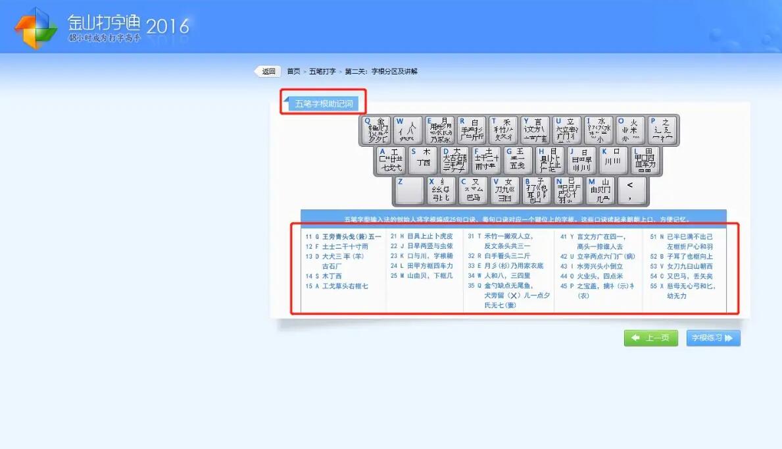This screenshot has height=449, width=782.
Task: Click the mnemonic line 41 Y 言文方广在四一
Action: point(593,237)
